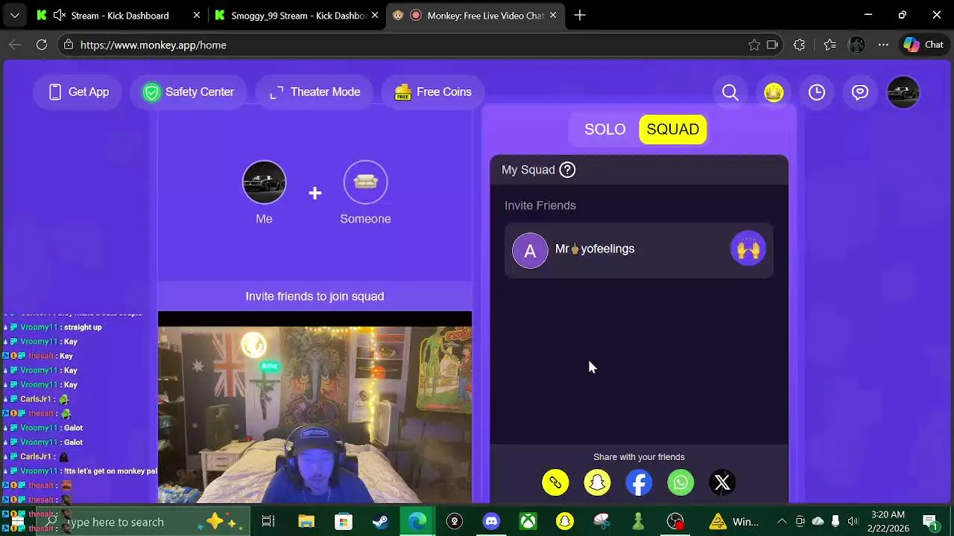Viewport: 954px width, 536px height.
Task: Share via Snapchat icon
Action: tap(597, 483)
